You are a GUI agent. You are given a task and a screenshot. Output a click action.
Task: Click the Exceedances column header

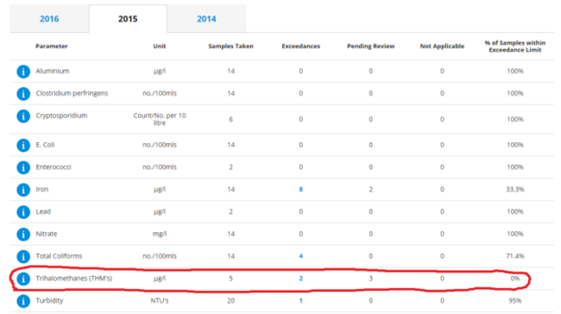click(x=301, y=46)
